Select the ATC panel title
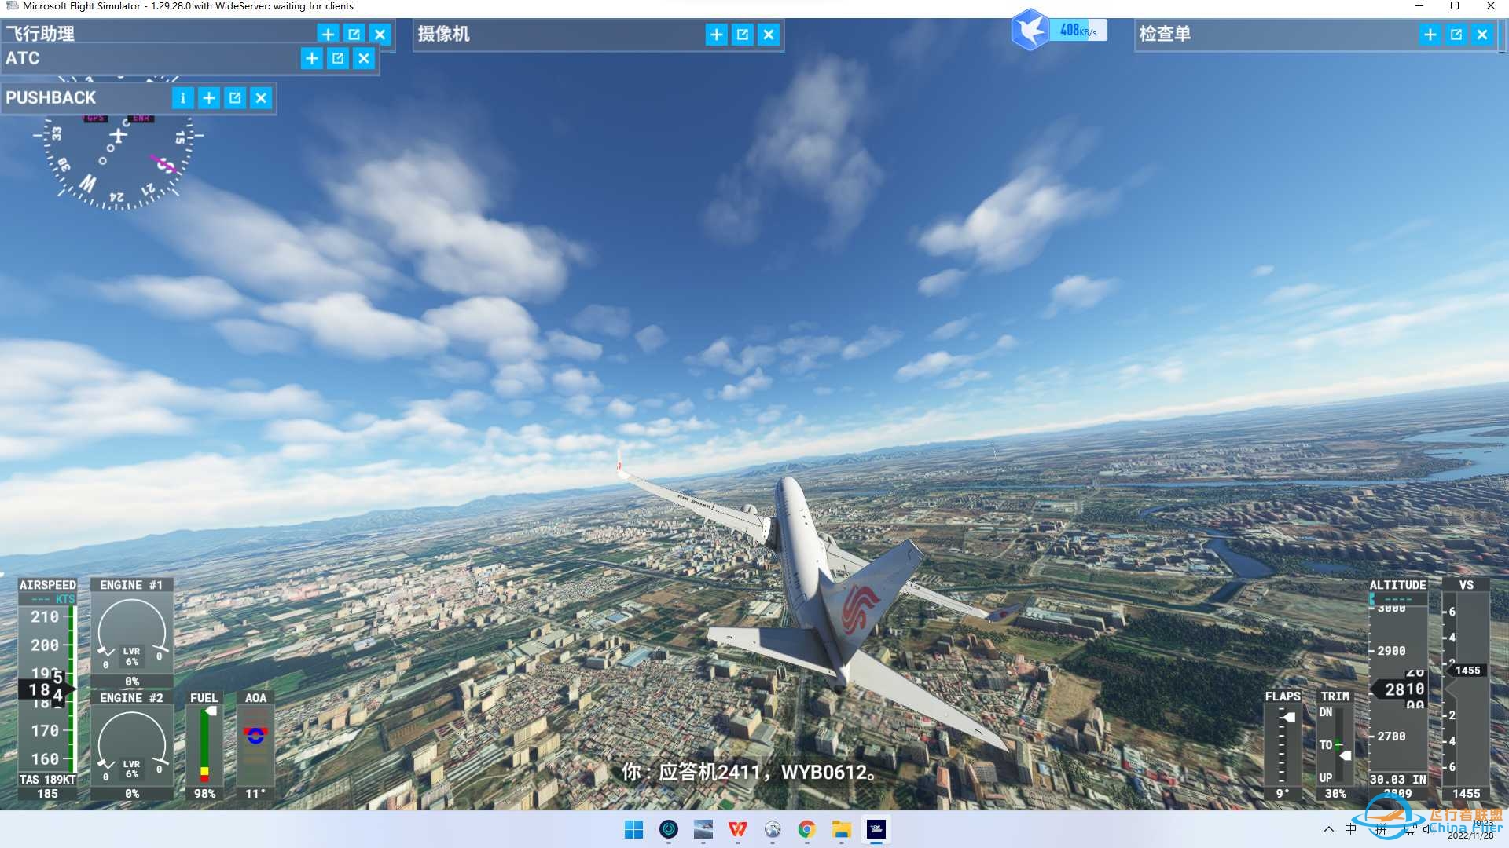Image resolution: width=1509 pixels, height=848 pixels. (x=22, y=58)
